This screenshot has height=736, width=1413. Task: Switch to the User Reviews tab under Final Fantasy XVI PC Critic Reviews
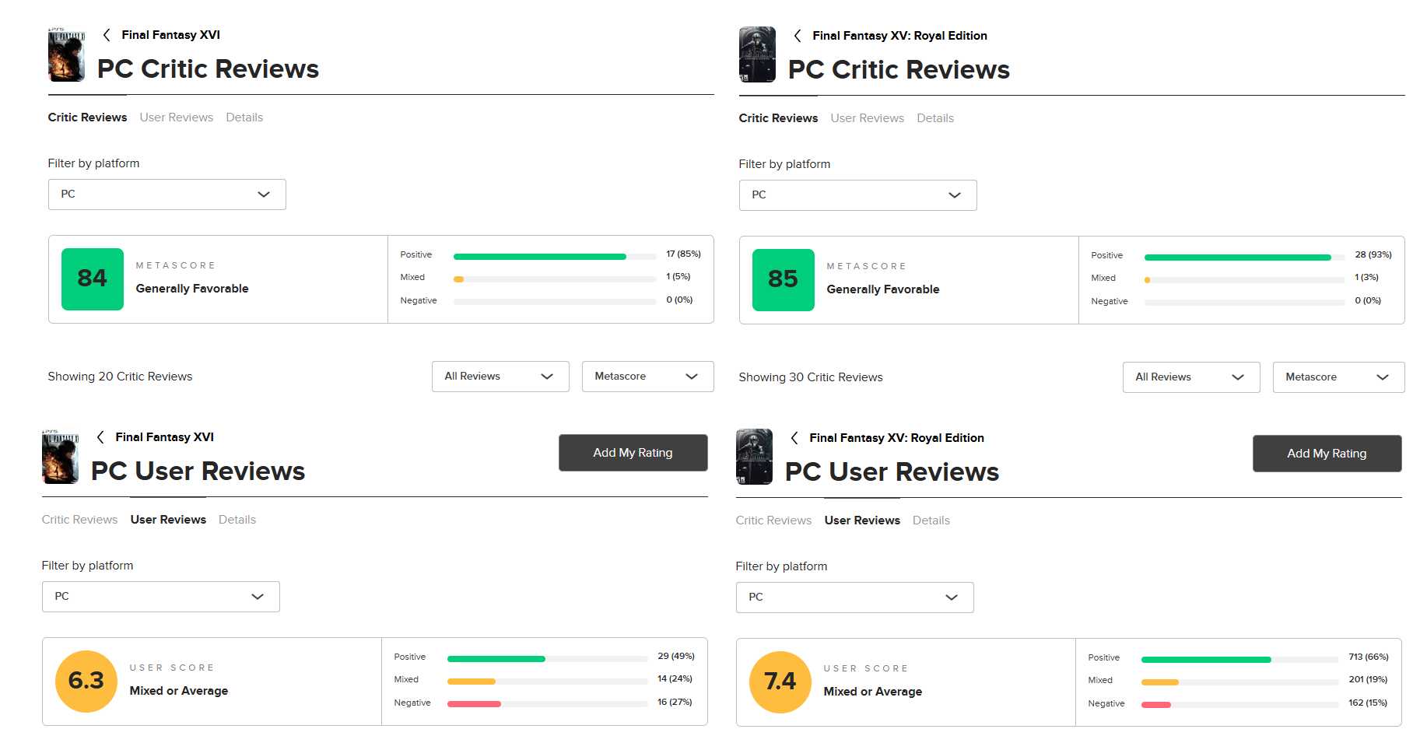pyautogui.click(x=177, y=117)
